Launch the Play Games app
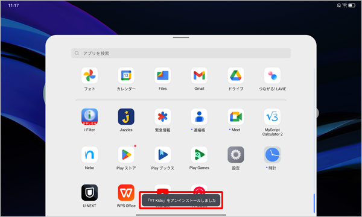The width and height of the screenshot is (362, 217). click(x=199, y=154)
